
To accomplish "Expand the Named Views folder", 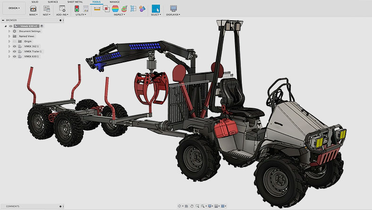I will click(9, 36).
